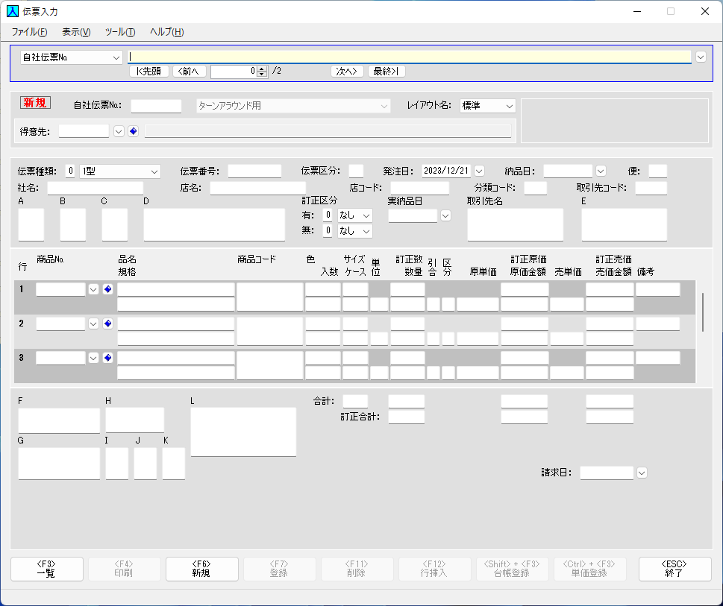723x606 pixels.
Task: Click the D free text box
Action: pos(214,224)
